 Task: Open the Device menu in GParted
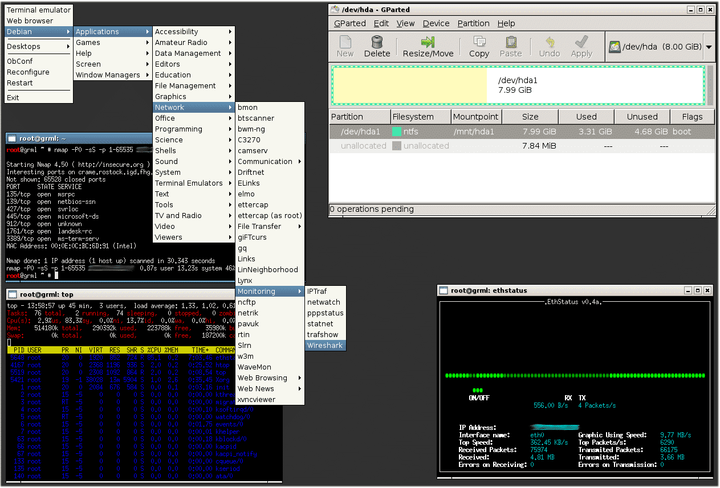436,23
